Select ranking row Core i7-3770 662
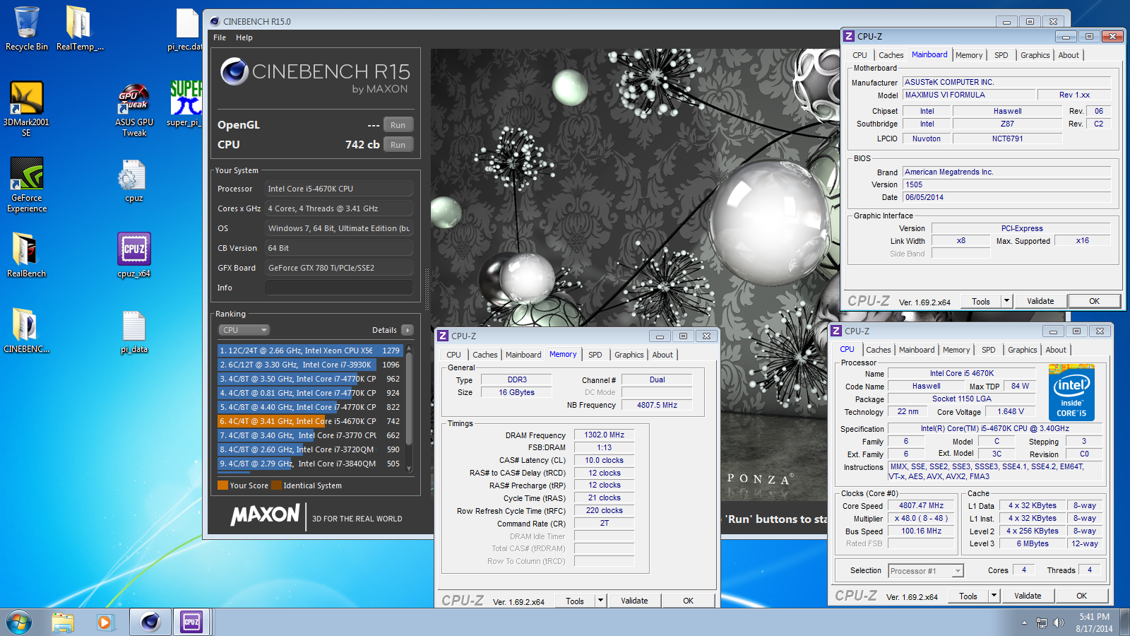This screenshot has width=1130, height=636. click(x=310, y=435)
